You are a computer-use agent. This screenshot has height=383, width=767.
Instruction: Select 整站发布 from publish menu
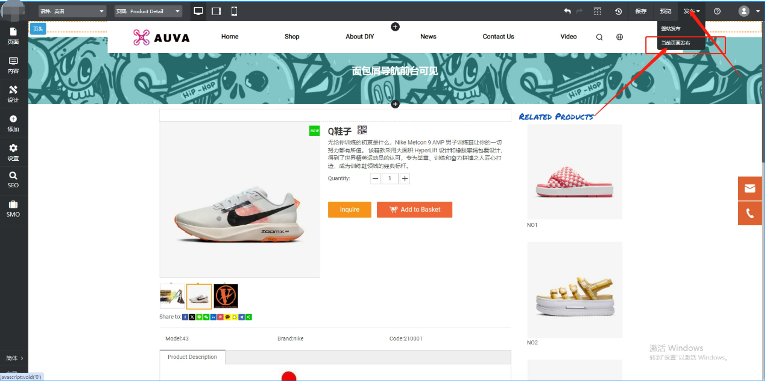(x=671, y=29)
